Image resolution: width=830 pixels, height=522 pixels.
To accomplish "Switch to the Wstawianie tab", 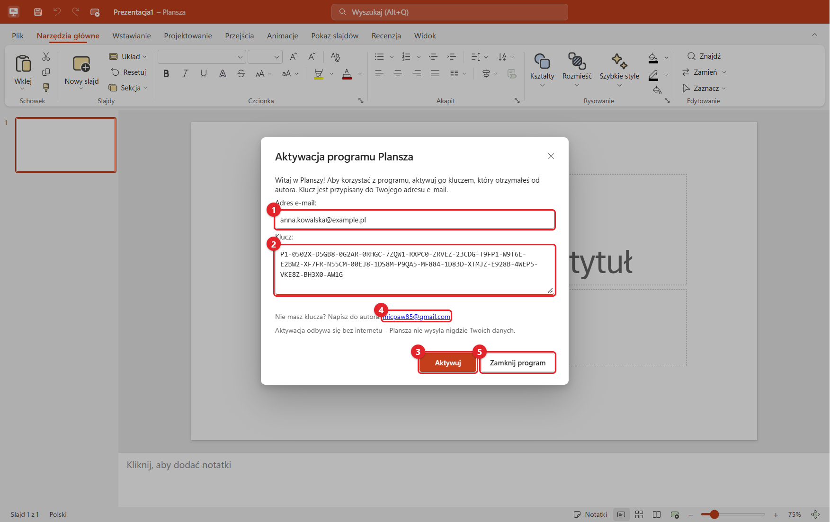I will tap(132, 35).
